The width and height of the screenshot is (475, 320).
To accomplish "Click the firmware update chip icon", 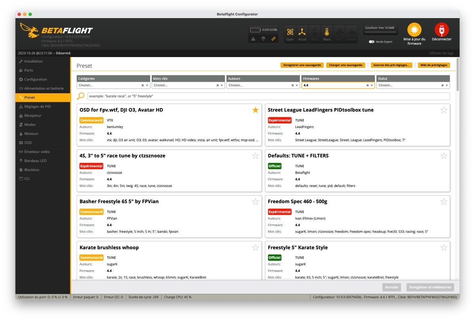I will pyautogui.click(x=414, y=30).
